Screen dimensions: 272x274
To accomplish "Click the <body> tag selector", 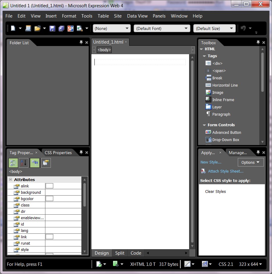I will click(104, 50).
